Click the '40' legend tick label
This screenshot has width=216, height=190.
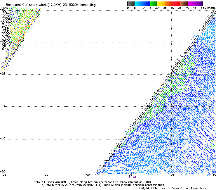coord(187,8)
